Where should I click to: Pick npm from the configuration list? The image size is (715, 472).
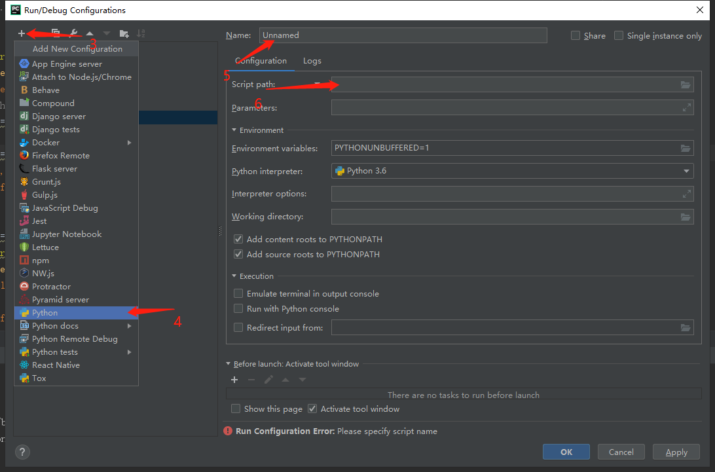tap(76, 261)
